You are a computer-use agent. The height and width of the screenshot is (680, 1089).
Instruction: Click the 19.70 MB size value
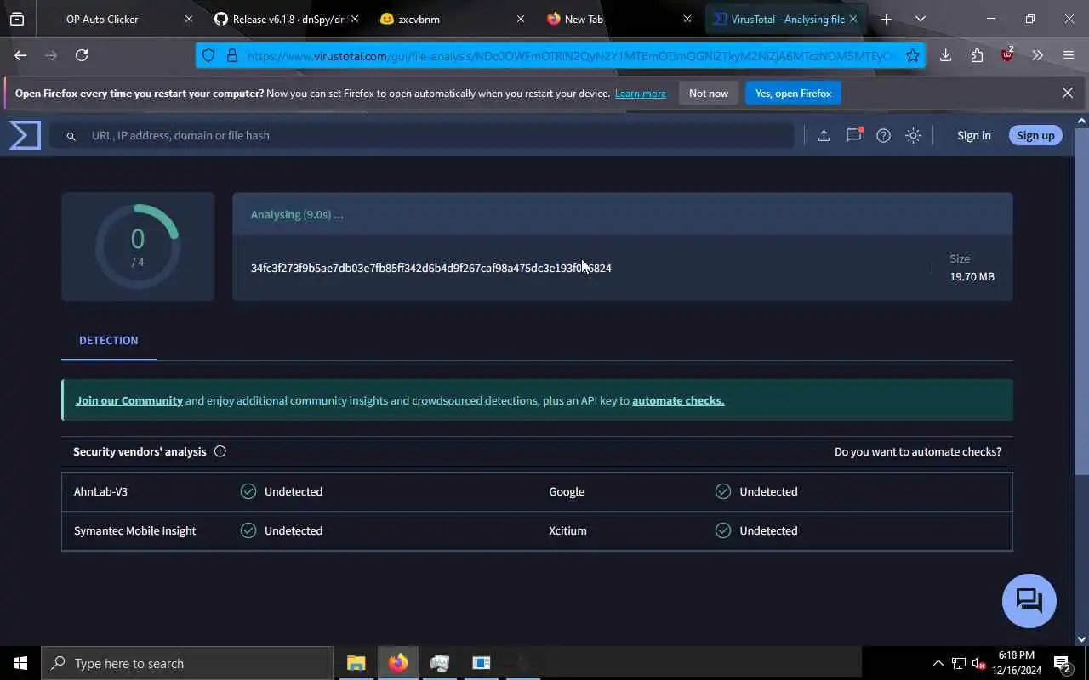point(972,276)
